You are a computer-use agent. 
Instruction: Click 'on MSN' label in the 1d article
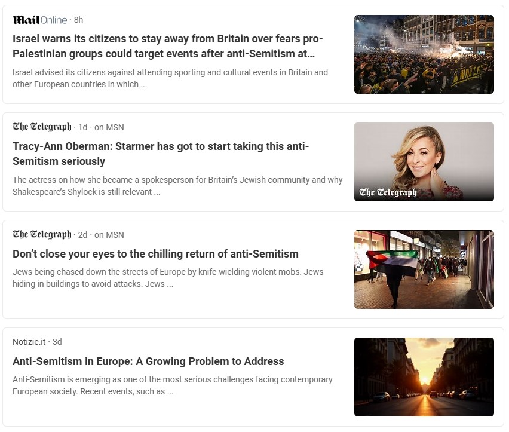click(109, 127)
